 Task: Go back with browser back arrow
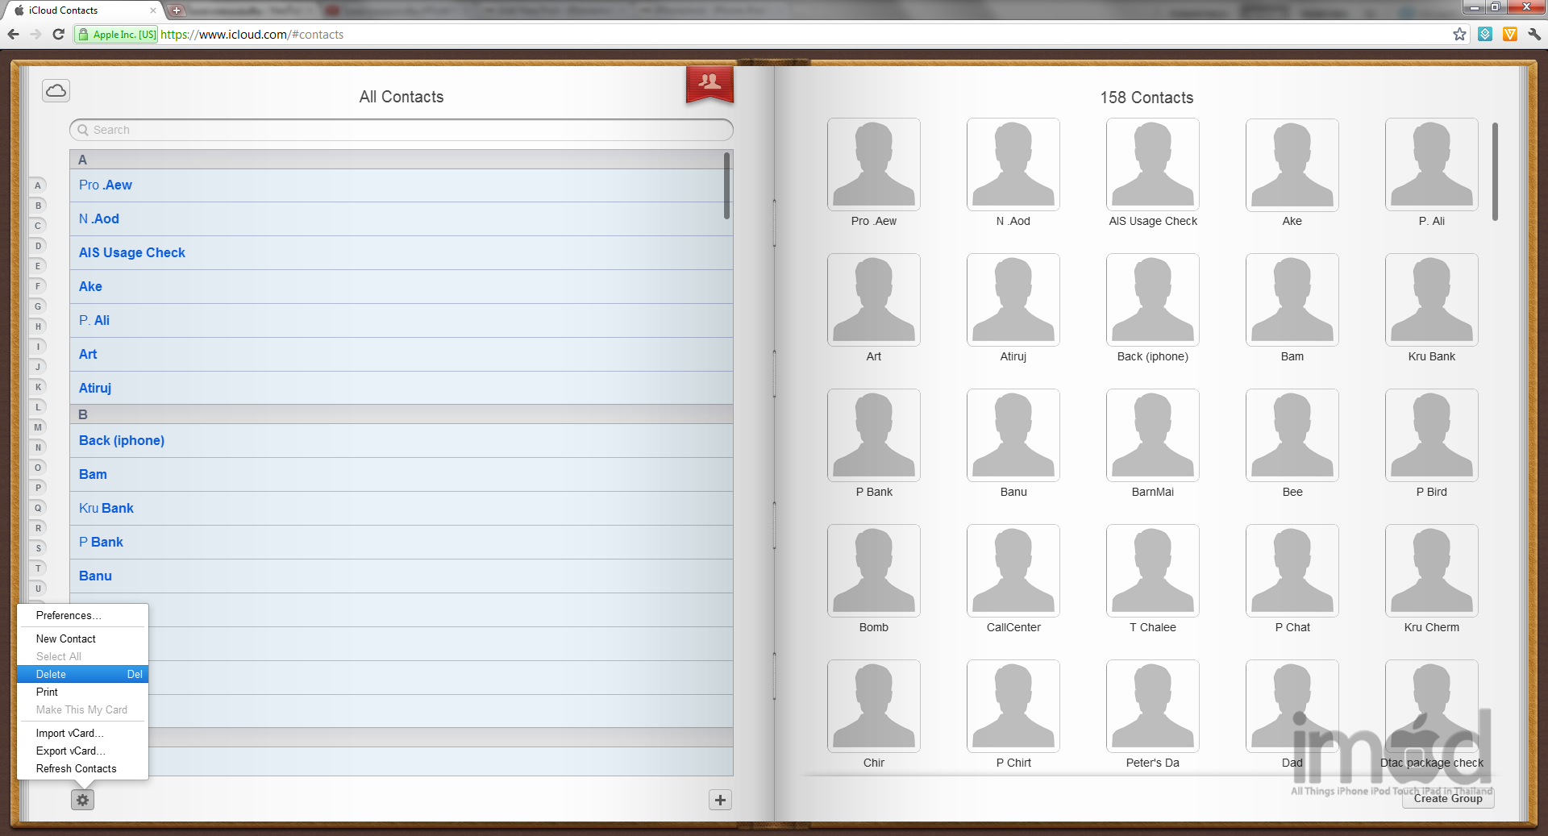[14, 34]
